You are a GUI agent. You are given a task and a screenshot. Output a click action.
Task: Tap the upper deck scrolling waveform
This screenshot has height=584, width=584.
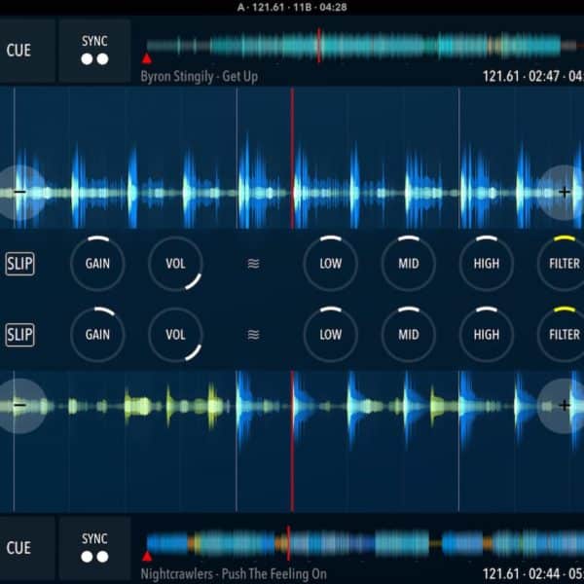pos(292,158)
